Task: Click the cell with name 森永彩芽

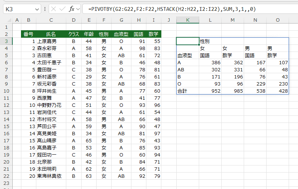Action: tap(51, 48)
